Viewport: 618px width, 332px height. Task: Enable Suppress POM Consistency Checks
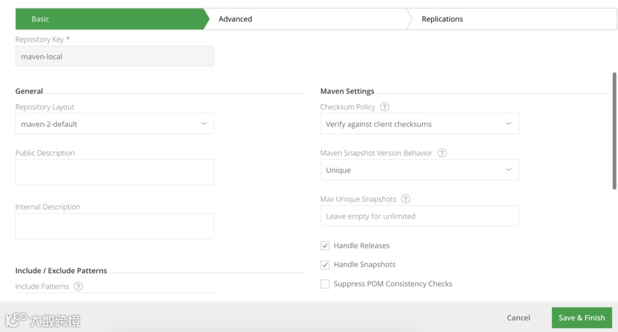(325, 284)
